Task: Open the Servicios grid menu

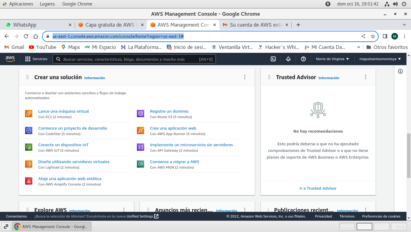Action: 36,59
